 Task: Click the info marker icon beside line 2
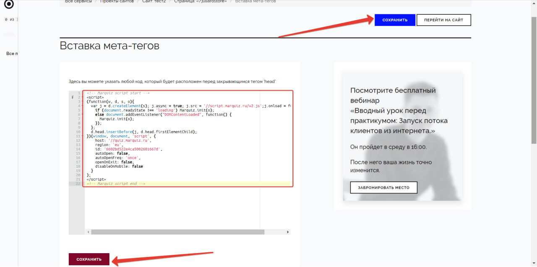[x=73, y=97]
